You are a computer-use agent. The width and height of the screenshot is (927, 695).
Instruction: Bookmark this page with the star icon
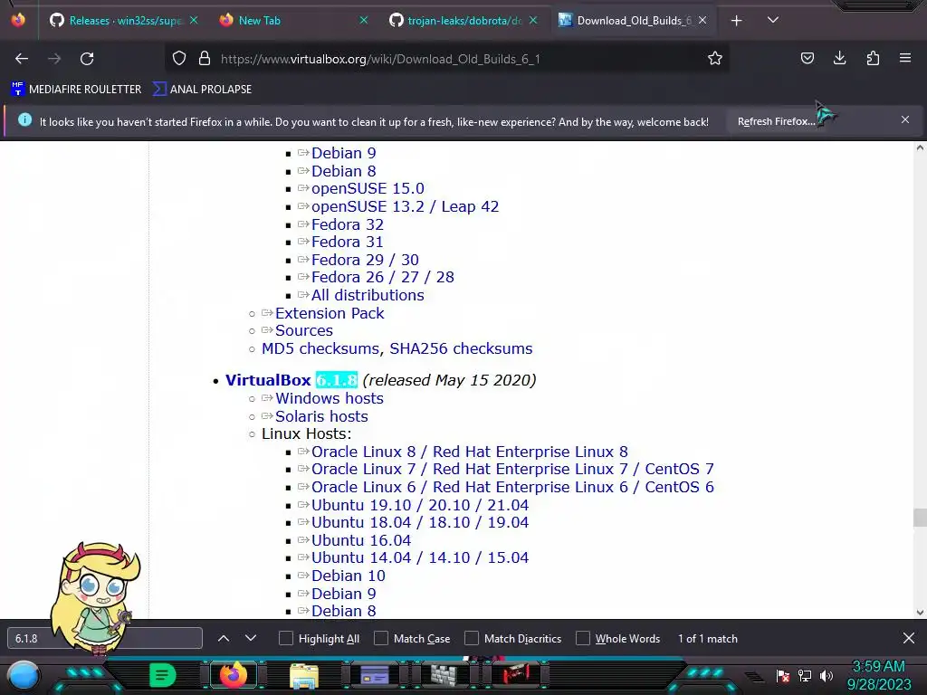point(715,58)
